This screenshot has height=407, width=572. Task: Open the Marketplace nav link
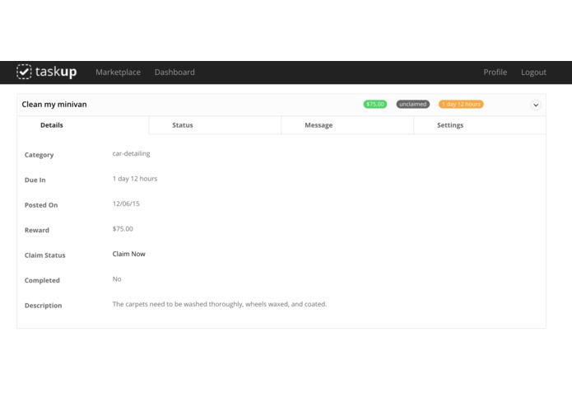click(x=118, y=73)
